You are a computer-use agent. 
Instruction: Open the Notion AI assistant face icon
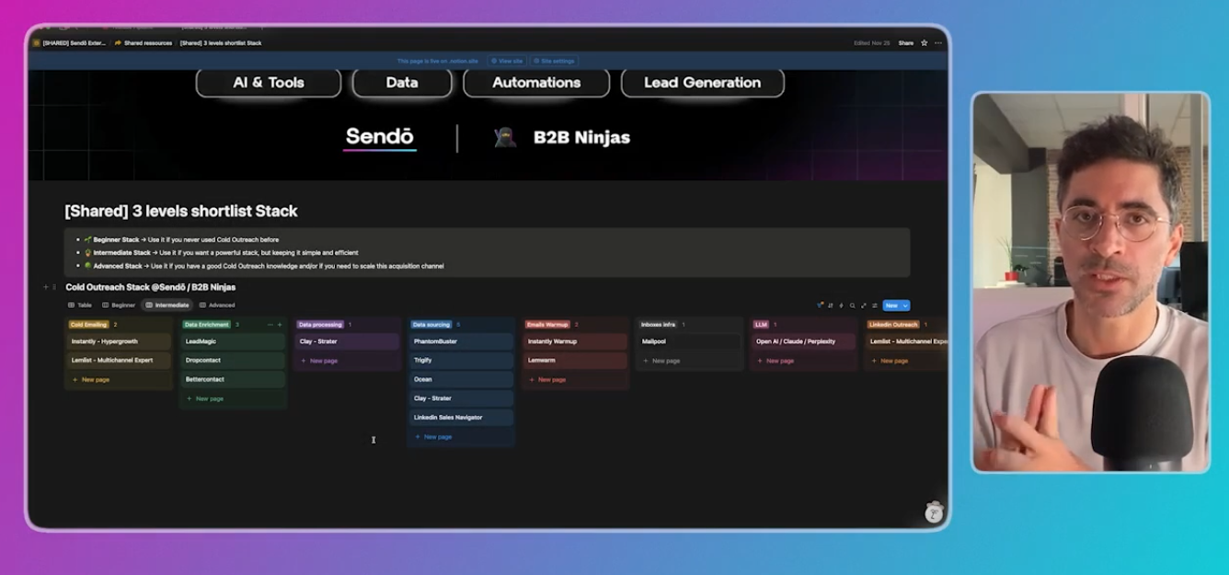tap(935, 512)
